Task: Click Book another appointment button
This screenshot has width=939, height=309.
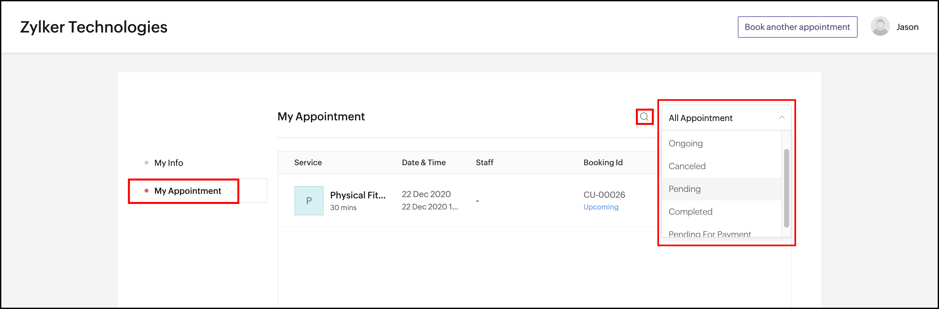Action: [797, 27]
